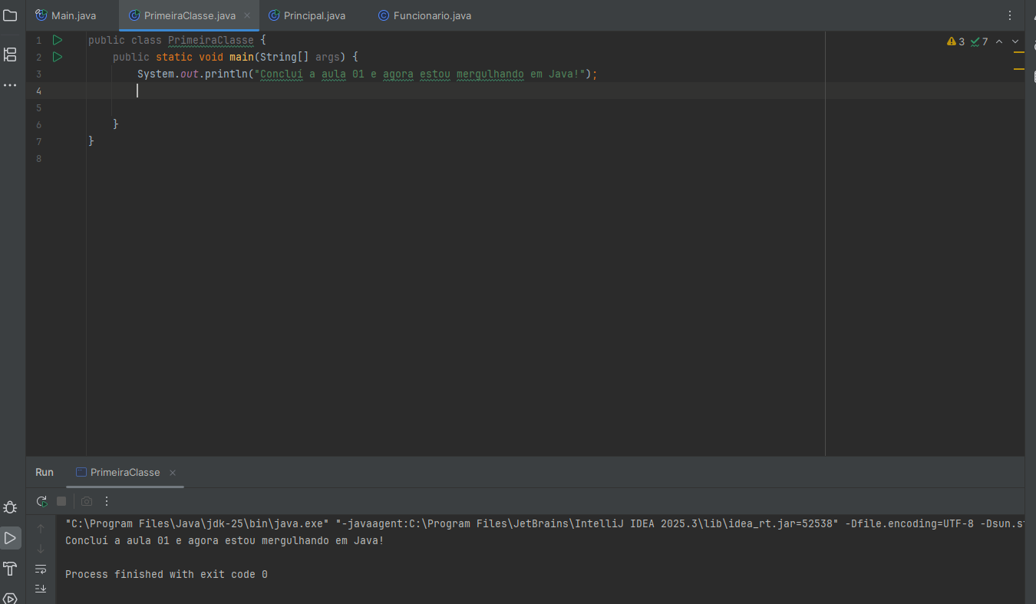Go to previous highlighted problem arrow
This screenshot has height=604, width=1036.
[999, 41]
